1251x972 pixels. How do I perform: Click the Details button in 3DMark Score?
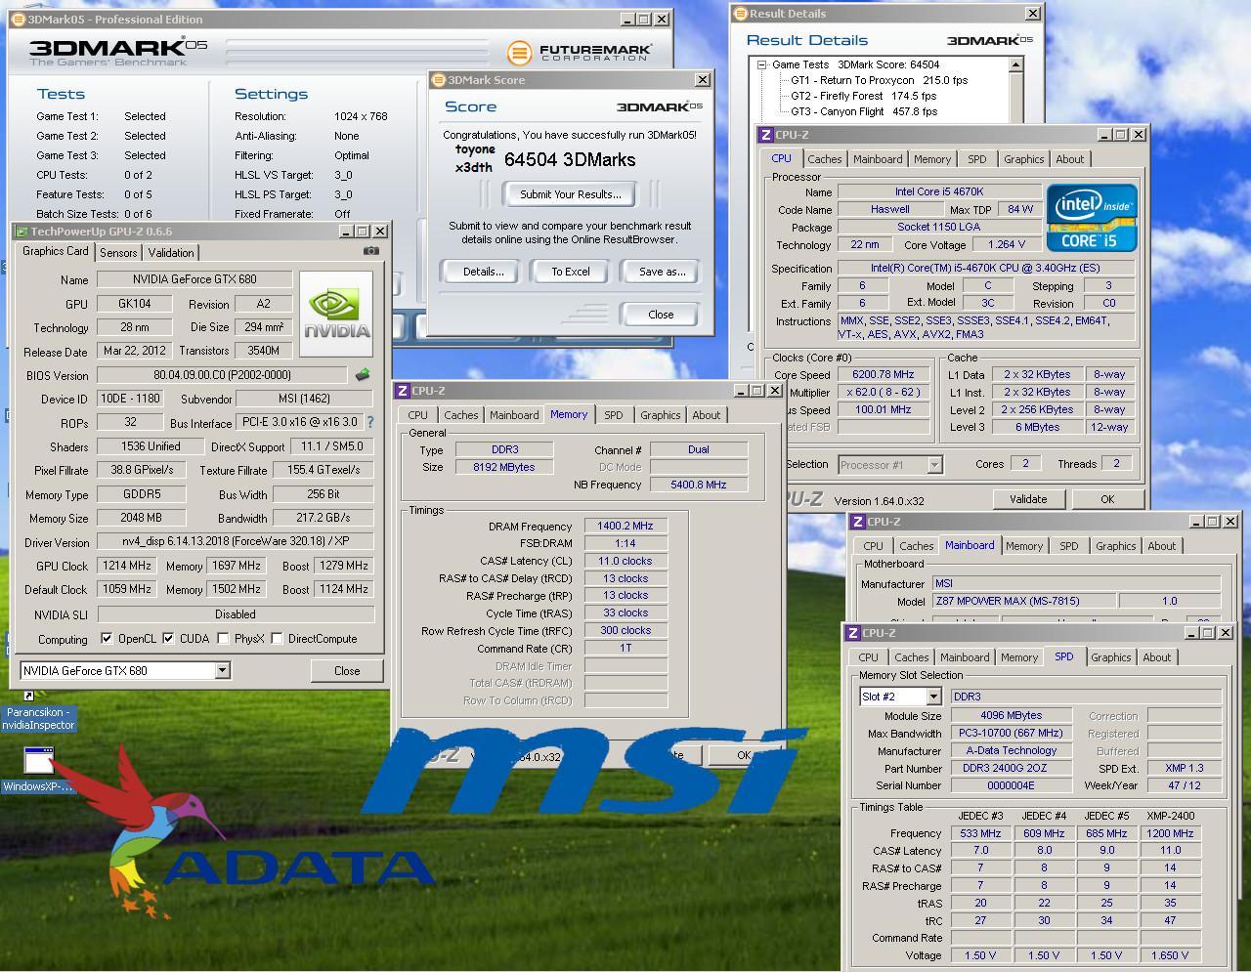pyautogui.click(x=483, y=272)
